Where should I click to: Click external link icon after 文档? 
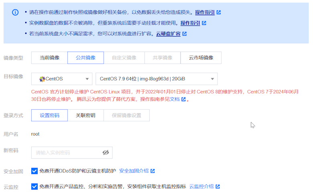(183, 99)
